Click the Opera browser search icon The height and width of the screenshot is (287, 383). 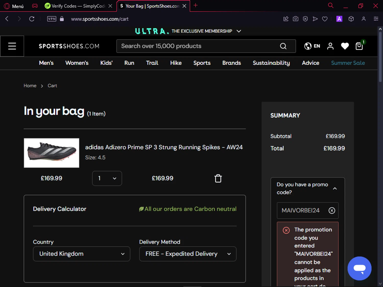click(331, 5)
